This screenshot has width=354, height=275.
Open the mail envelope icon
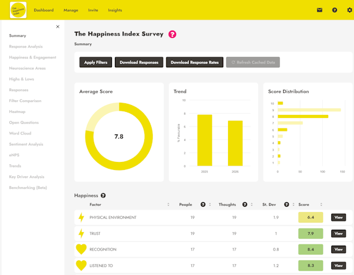click(320, 10)
